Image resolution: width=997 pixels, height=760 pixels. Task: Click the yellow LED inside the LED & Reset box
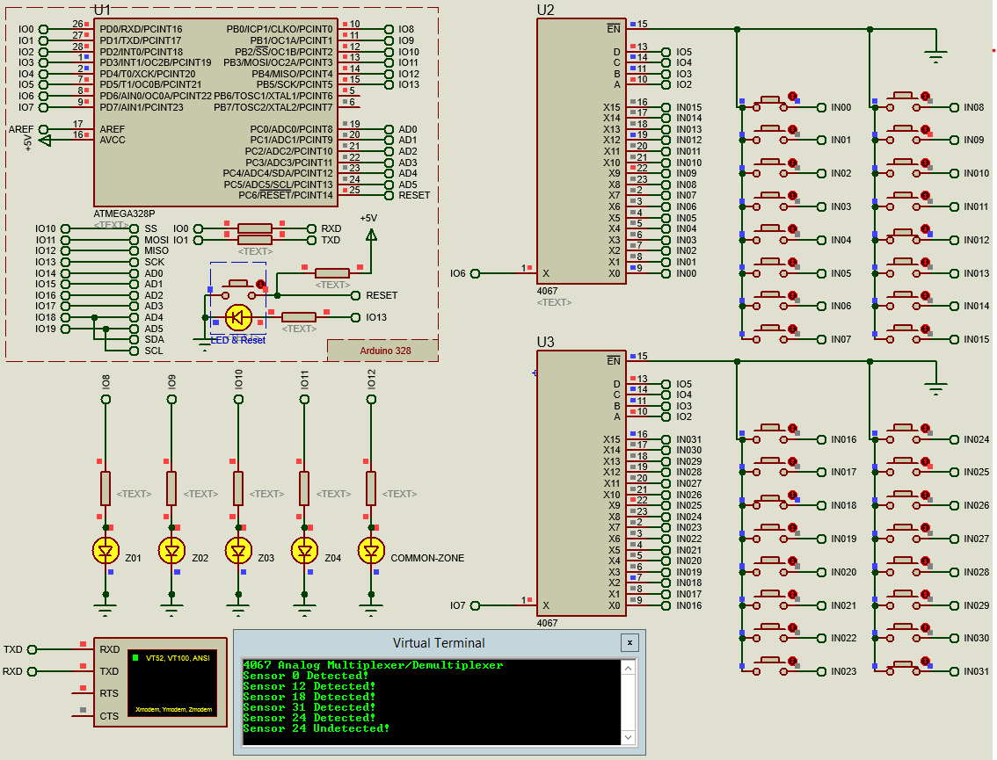pyautogui.click(x=237, y=317)
